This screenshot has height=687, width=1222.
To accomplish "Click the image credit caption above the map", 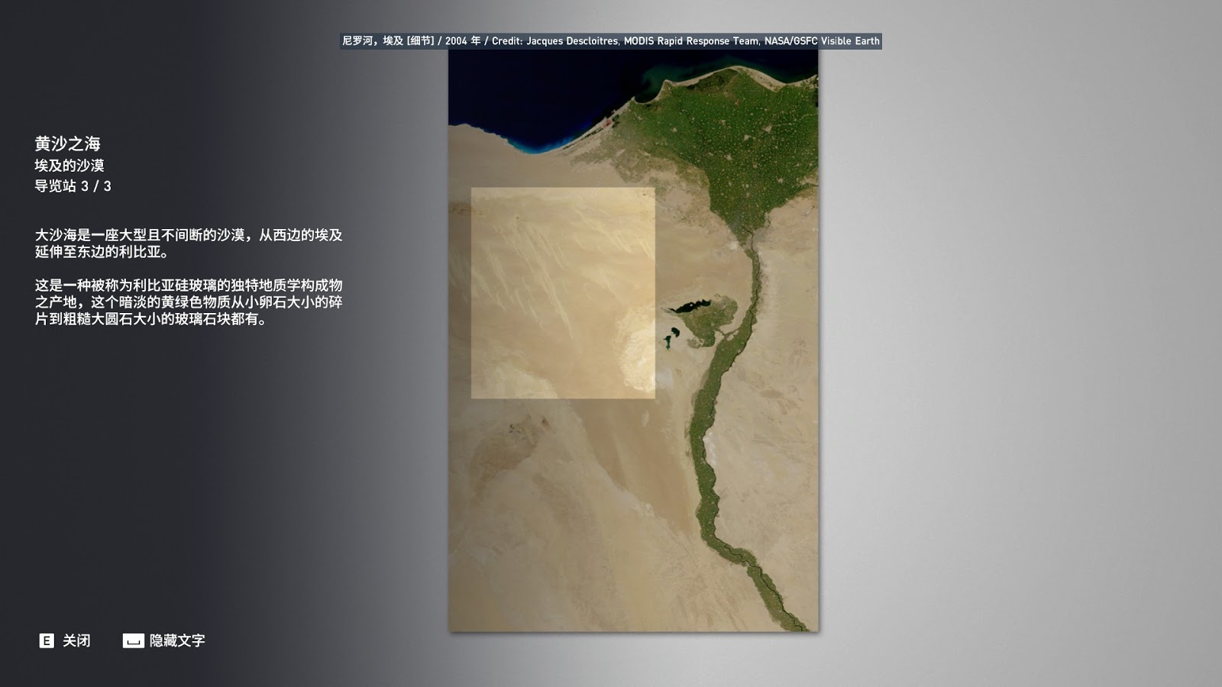I will click(x=611, y=41).
